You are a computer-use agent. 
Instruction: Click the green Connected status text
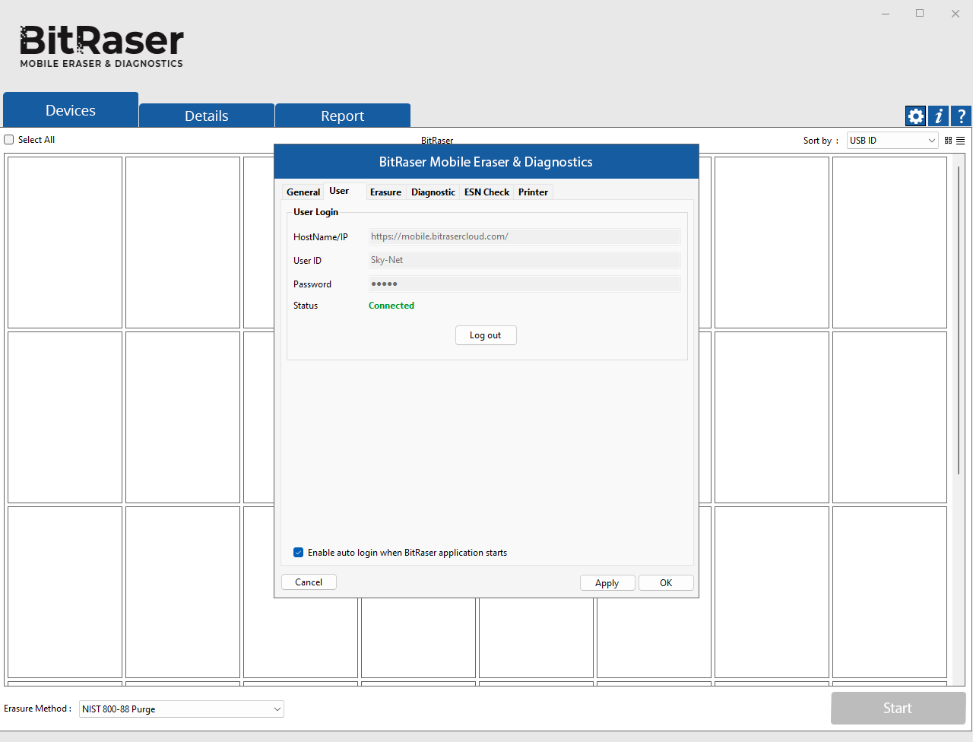[391, 306]
